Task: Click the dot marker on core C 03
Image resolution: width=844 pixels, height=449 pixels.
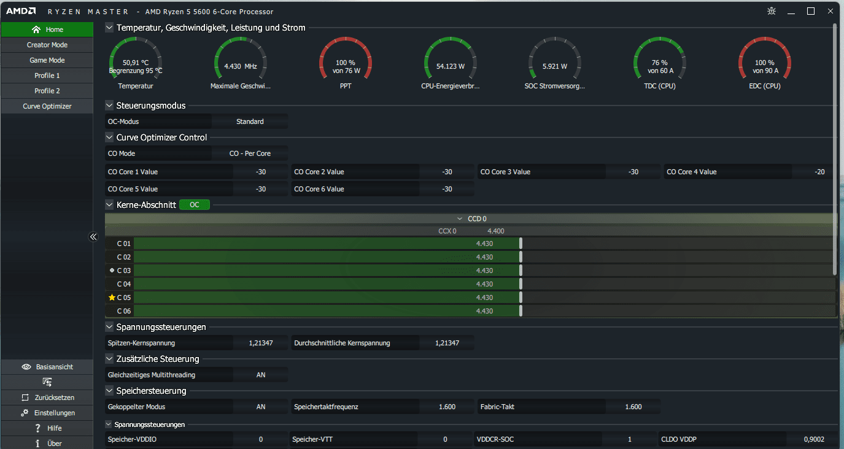Action: (x=112, y=271)
